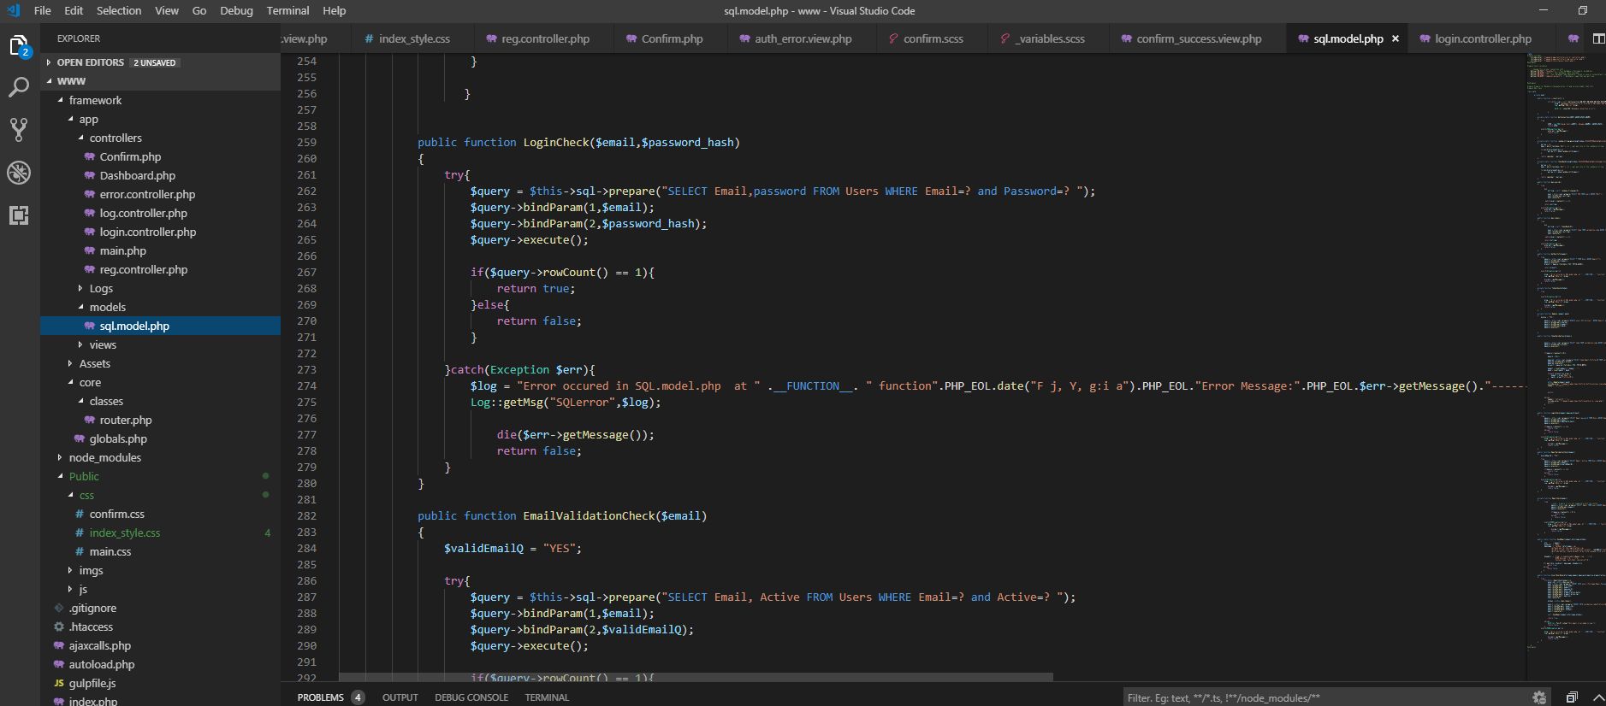Expand the views folder in tree

pos(103,344)
